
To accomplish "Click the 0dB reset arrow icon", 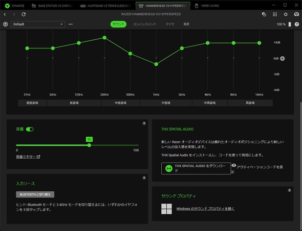I will [283, 59].
